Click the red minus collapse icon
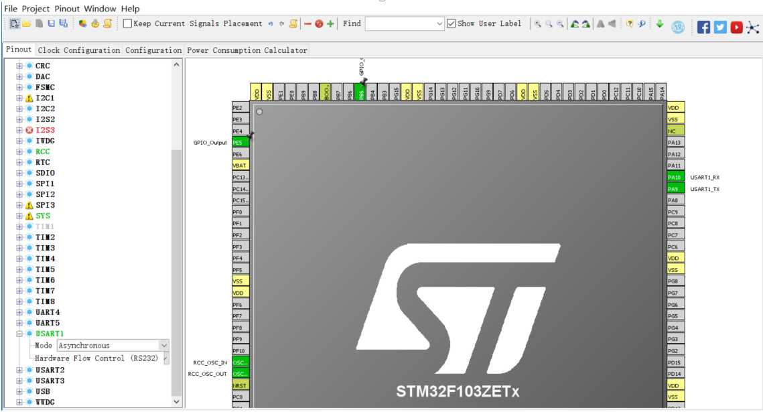Screen dimensions: 763x412 tap(307, 23)
